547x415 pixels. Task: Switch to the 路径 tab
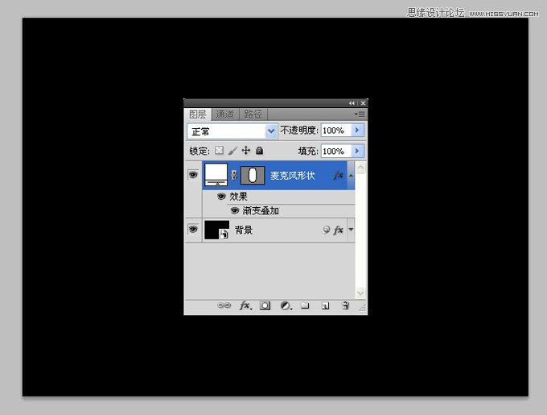(253, 114)
